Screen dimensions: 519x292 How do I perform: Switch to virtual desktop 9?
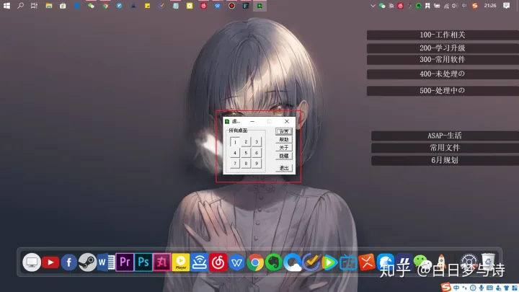tap(257, 163)
